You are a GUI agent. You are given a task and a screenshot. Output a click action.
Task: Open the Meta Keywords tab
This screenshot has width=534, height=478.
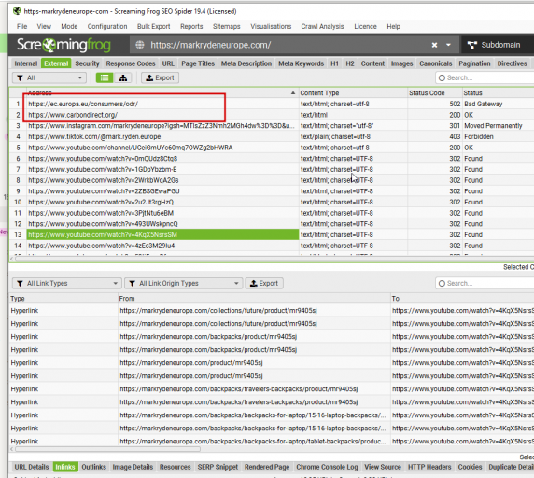[301, 63]
